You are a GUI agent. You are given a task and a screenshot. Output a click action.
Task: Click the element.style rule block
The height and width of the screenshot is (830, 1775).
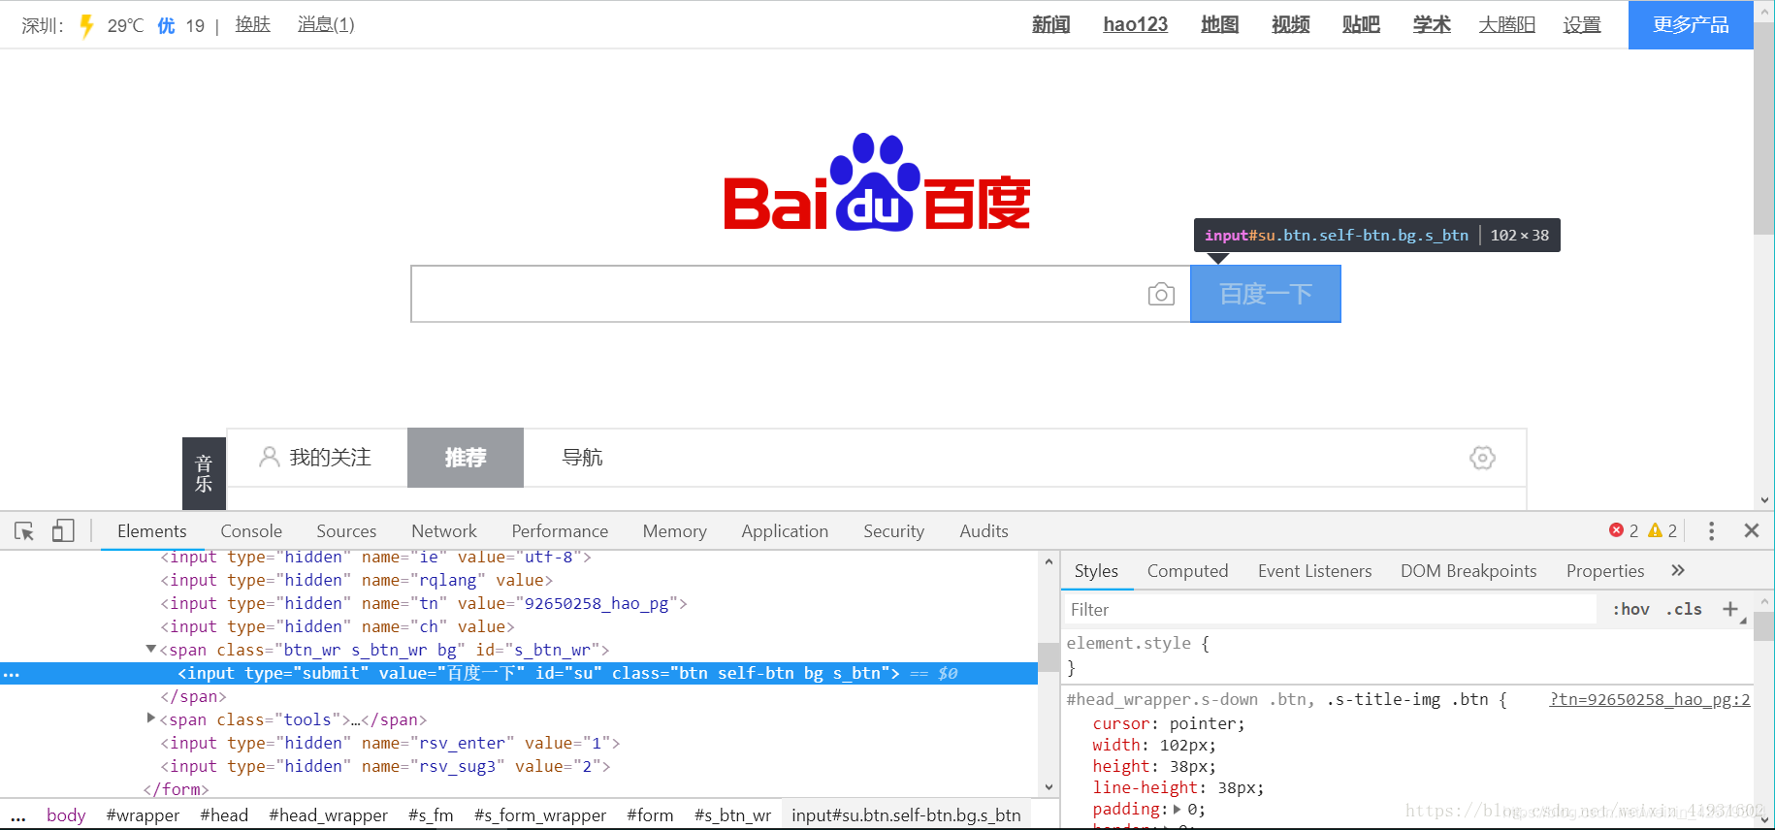[1406, 654]
